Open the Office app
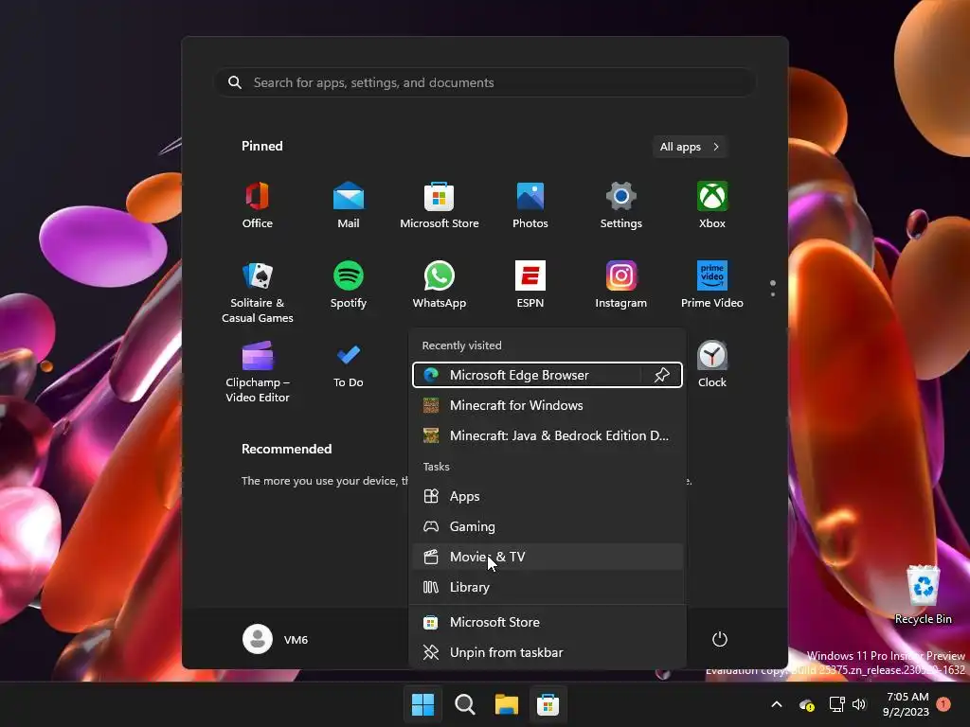Viewport: 970px width, 727px height. click(x=258, y=205)
